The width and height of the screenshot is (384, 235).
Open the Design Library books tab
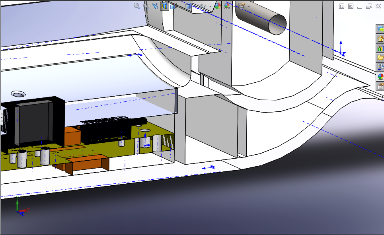tap(380, 48)
